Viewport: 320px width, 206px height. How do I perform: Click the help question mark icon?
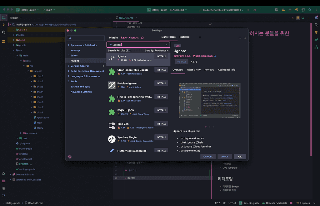[x=69, y=157]
